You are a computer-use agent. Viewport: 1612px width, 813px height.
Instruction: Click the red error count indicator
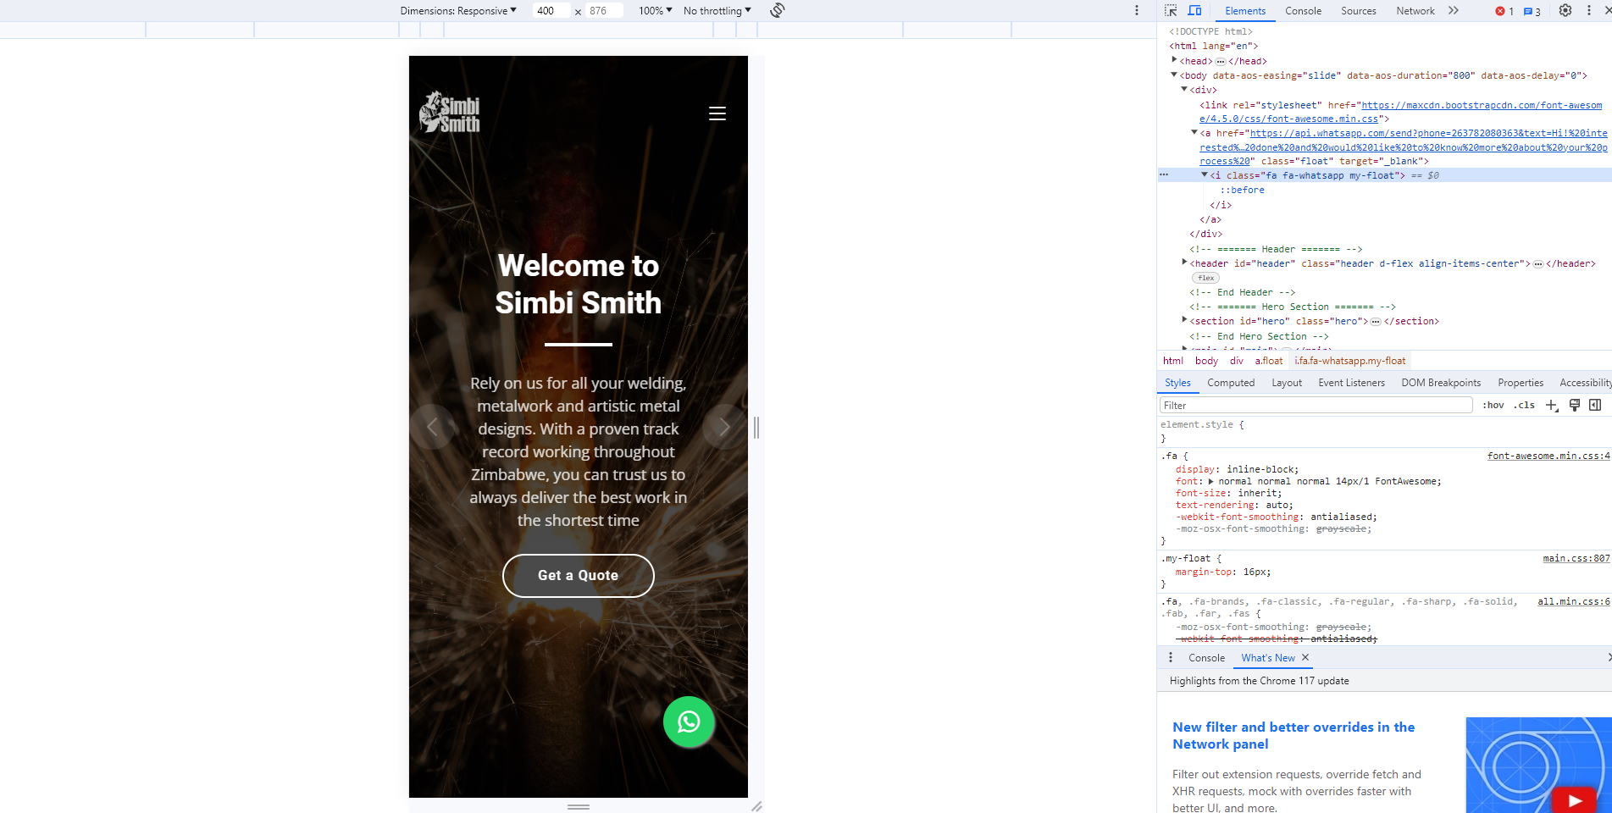(1504, 11)
